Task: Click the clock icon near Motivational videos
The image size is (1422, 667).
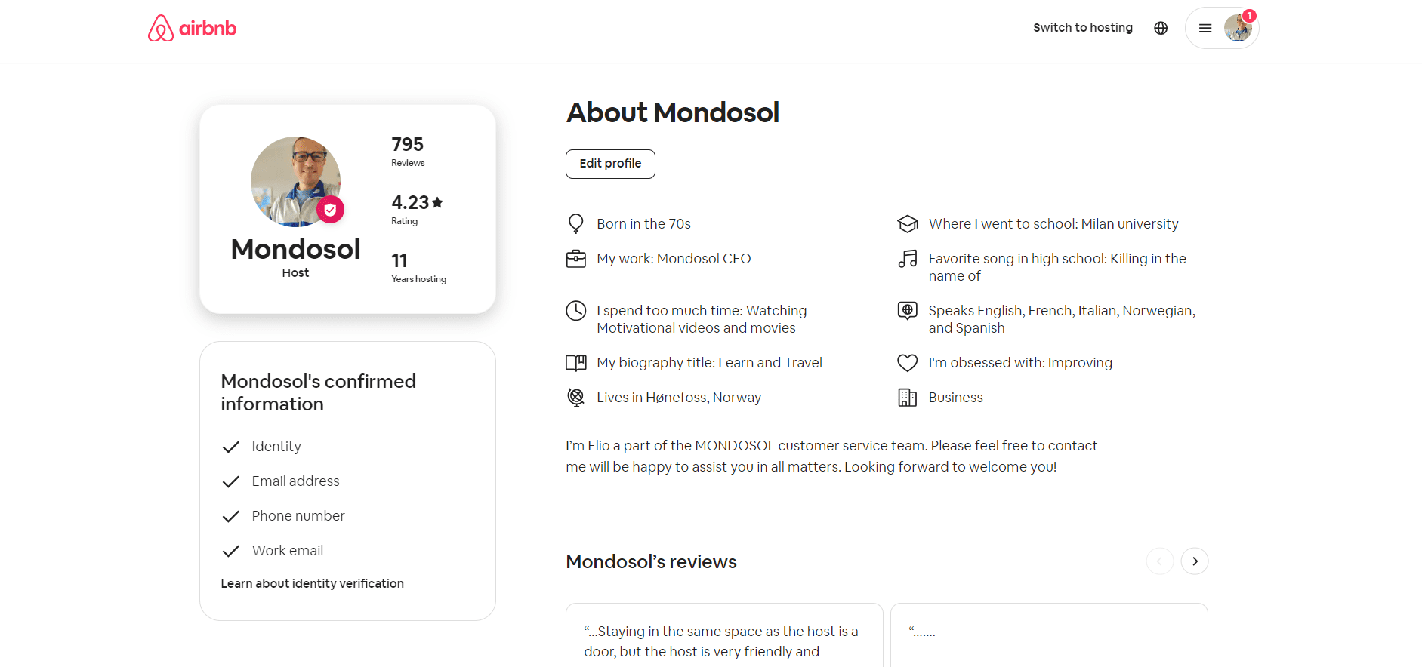Action: (x=576, y=310)
